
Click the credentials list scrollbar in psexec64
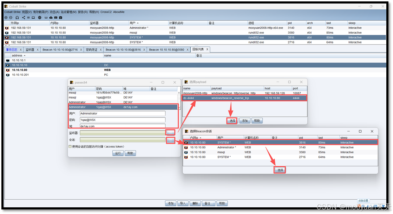coord(179,100)
